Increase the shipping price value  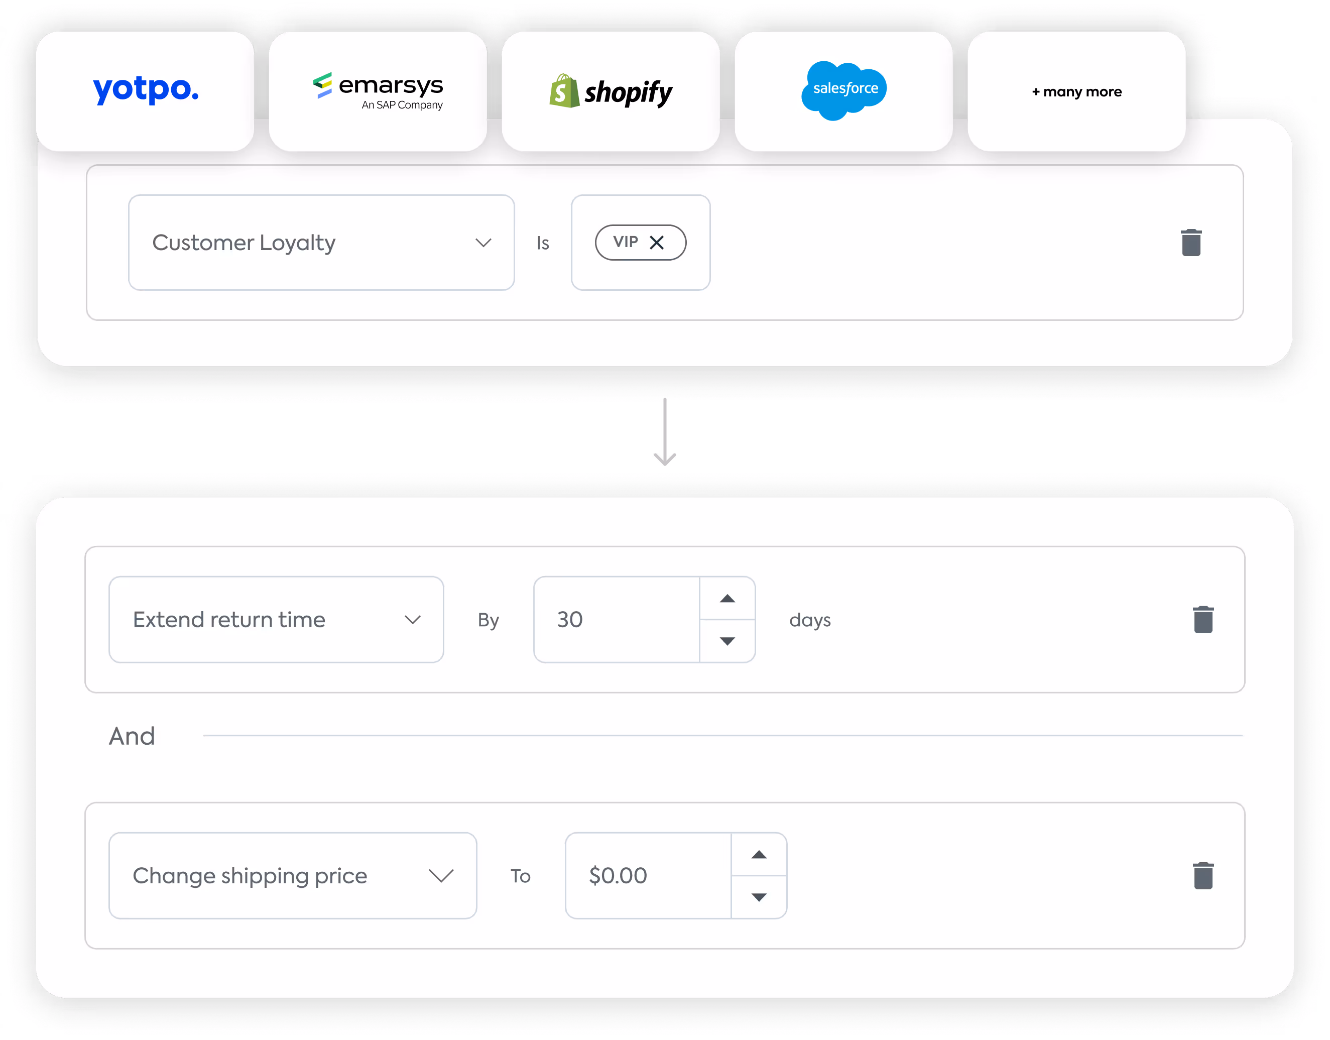760,854
